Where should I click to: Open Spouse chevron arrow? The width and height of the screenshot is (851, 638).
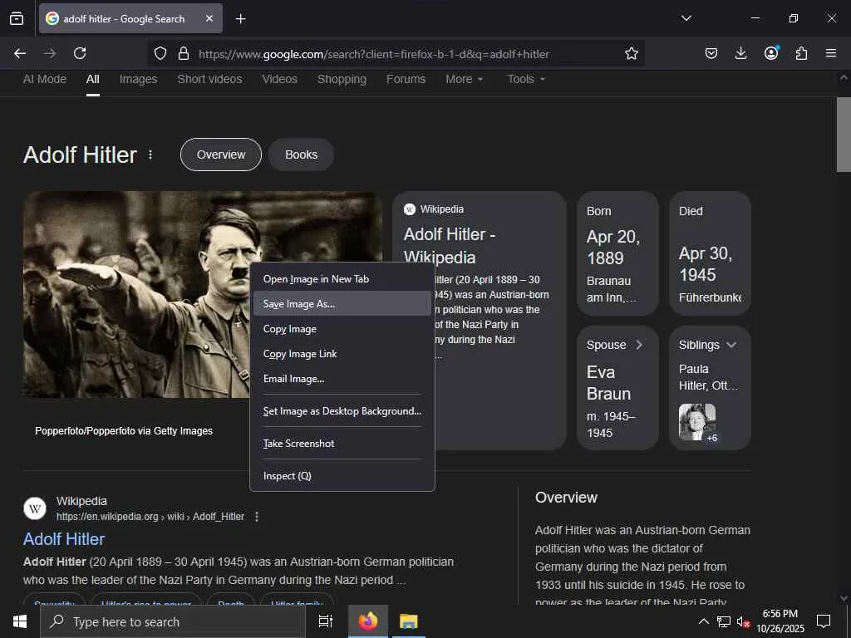coord(639,345)
